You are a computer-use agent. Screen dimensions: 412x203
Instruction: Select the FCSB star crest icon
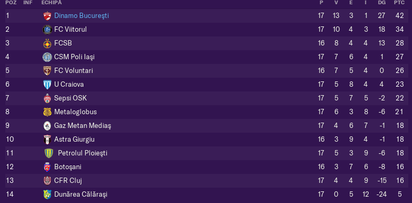pos(47,43)
